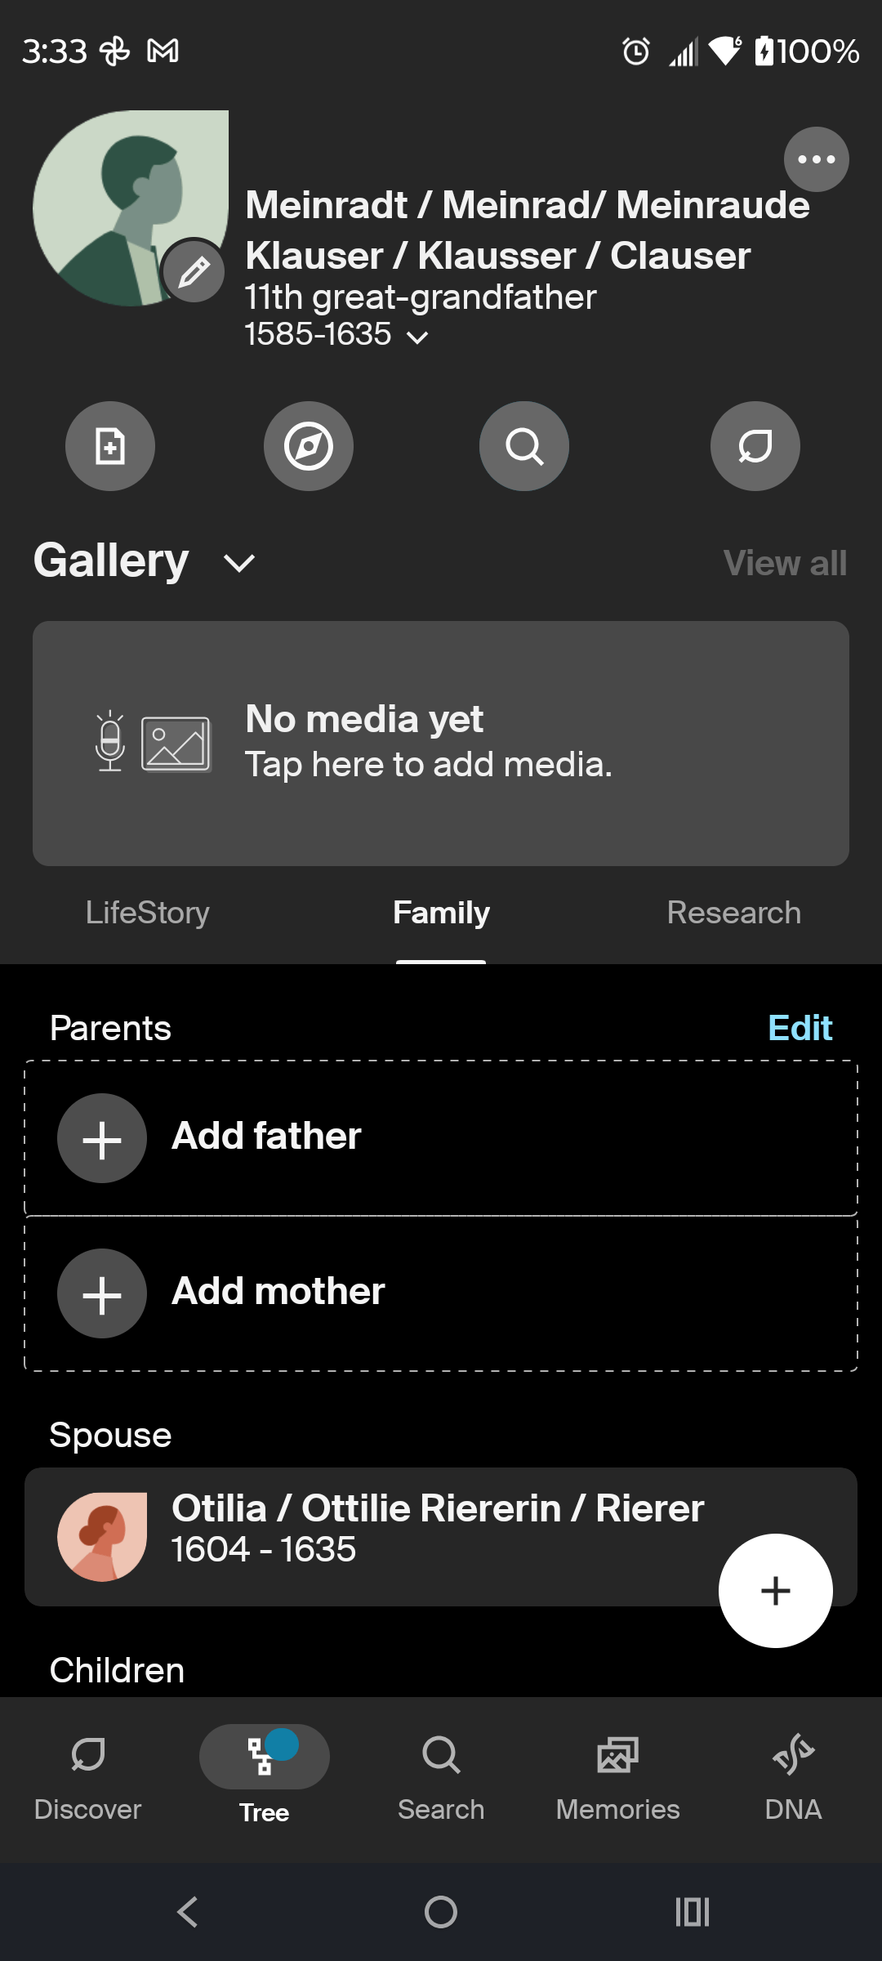Tap the add record document icon
882x1961 pixels.
[110, 446]
